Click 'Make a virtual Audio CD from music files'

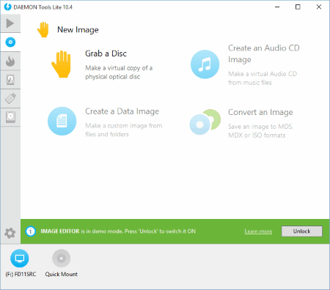263,78
